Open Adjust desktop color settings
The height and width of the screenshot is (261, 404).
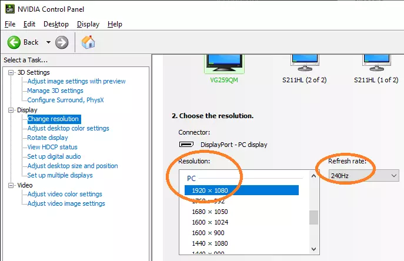[x=68, y=128]
